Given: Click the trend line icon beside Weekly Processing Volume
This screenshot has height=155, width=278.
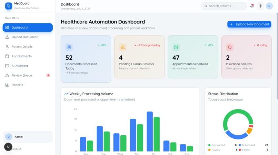Looking at the screenshot, I should coord(66,94).
